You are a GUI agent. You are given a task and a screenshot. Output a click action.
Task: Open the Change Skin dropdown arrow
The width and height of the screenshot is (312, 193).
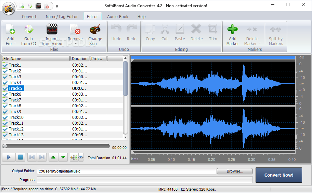coord(100,43)
